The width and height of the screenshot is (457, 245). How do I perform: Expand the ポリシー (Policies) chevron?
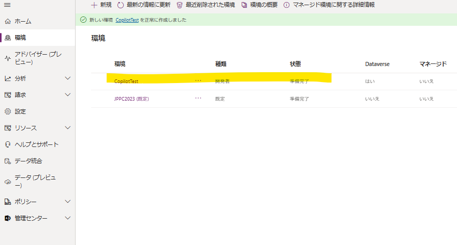[68, 201]
